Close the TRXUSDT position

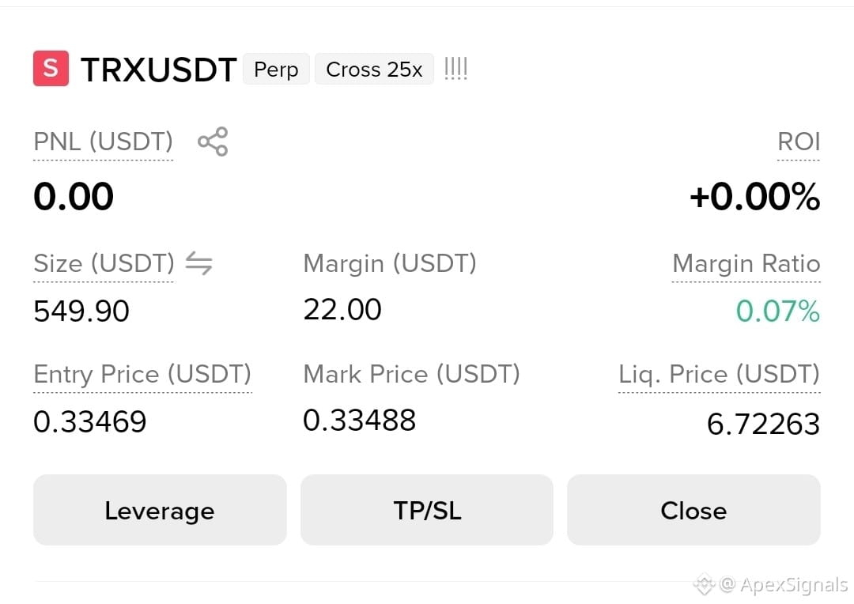point(693,510)
